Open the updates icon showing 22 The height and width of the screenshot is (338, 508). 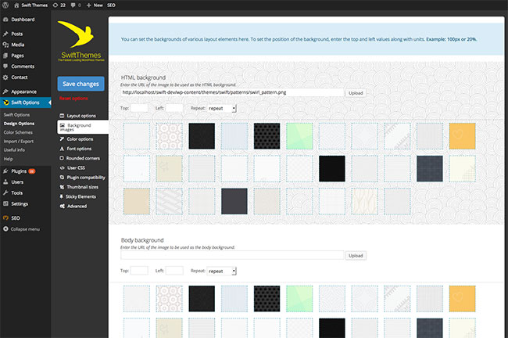(x=55, y=5)
